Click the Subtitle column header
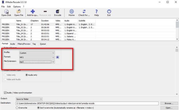The image size is (179, 110). (86, 21)
